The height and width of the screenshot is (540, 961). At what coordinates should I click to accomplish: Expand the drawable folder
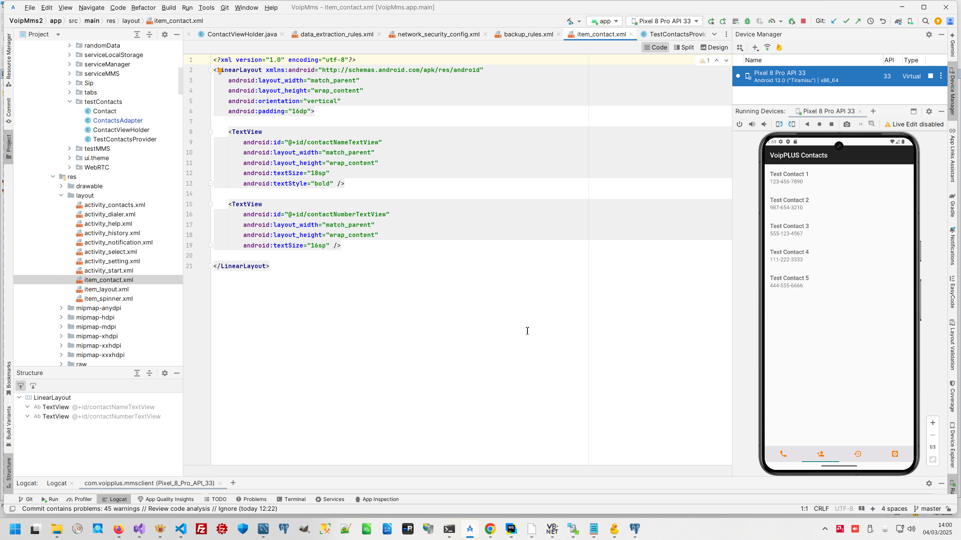click(x=61, y=186)
